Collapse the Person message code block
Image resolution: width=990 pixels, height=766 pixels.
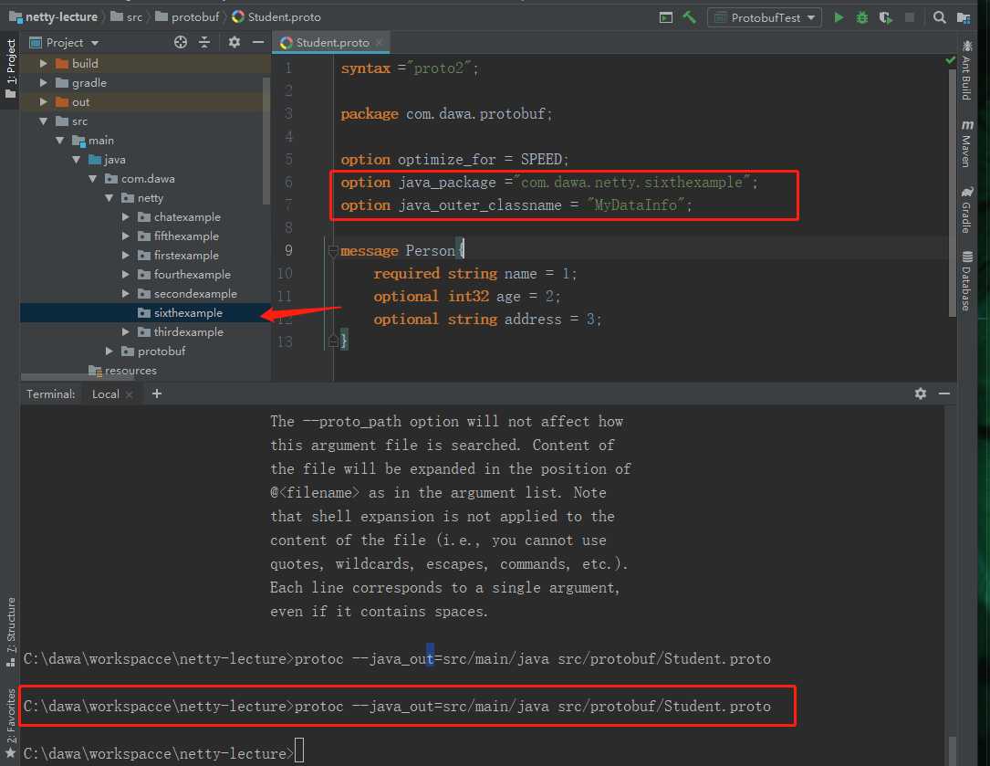(333, 251)
